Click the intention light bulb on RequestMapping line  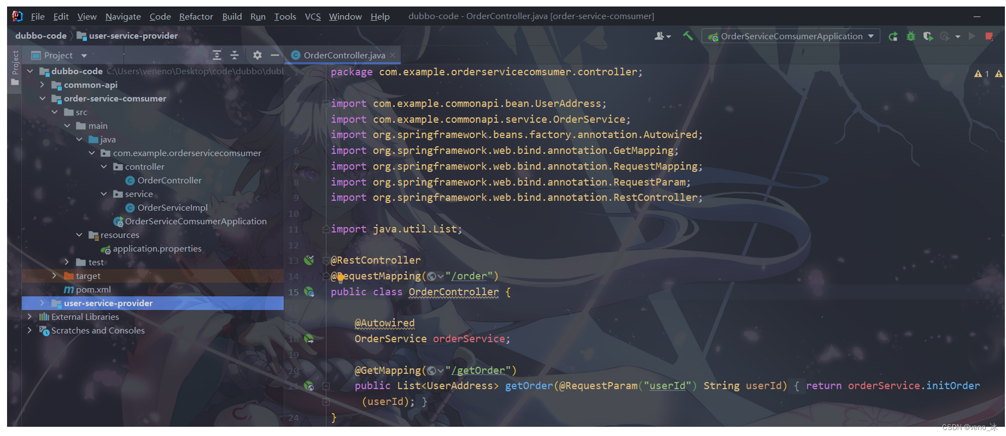(340, 278)
